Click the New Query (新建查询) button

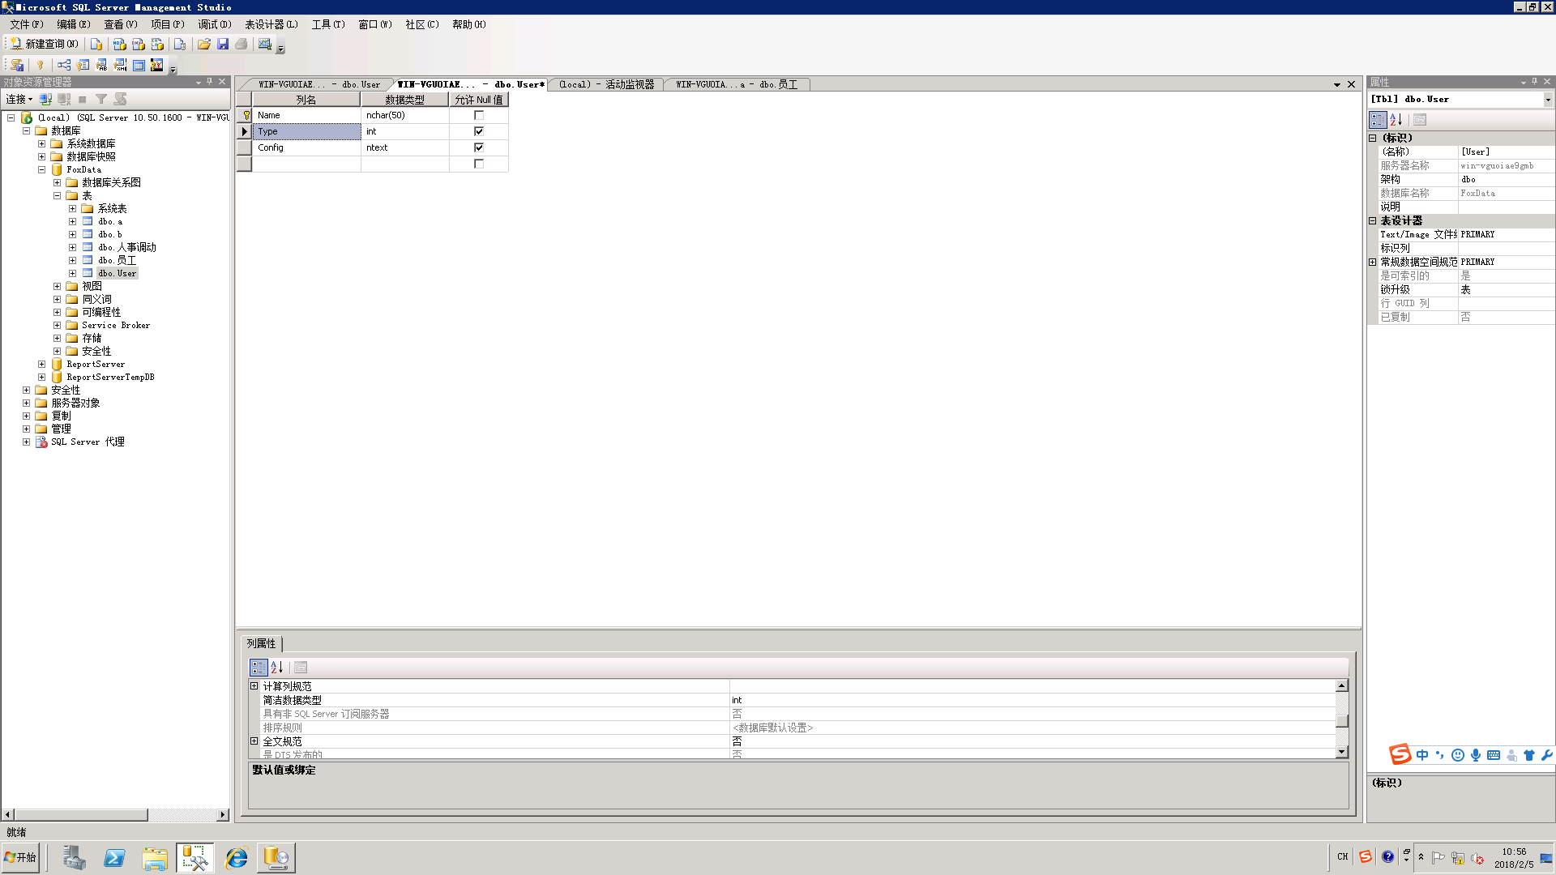45,44
